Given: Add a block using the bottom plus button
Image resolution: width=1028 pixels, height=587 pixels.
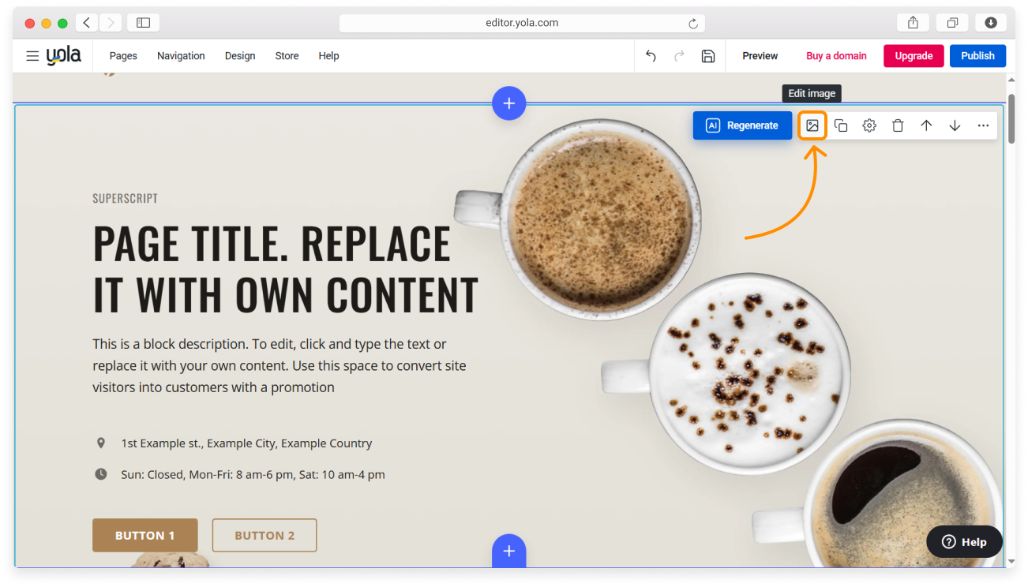Looking at the screenshot, I should pyautogui.click(x=509, y=551).
